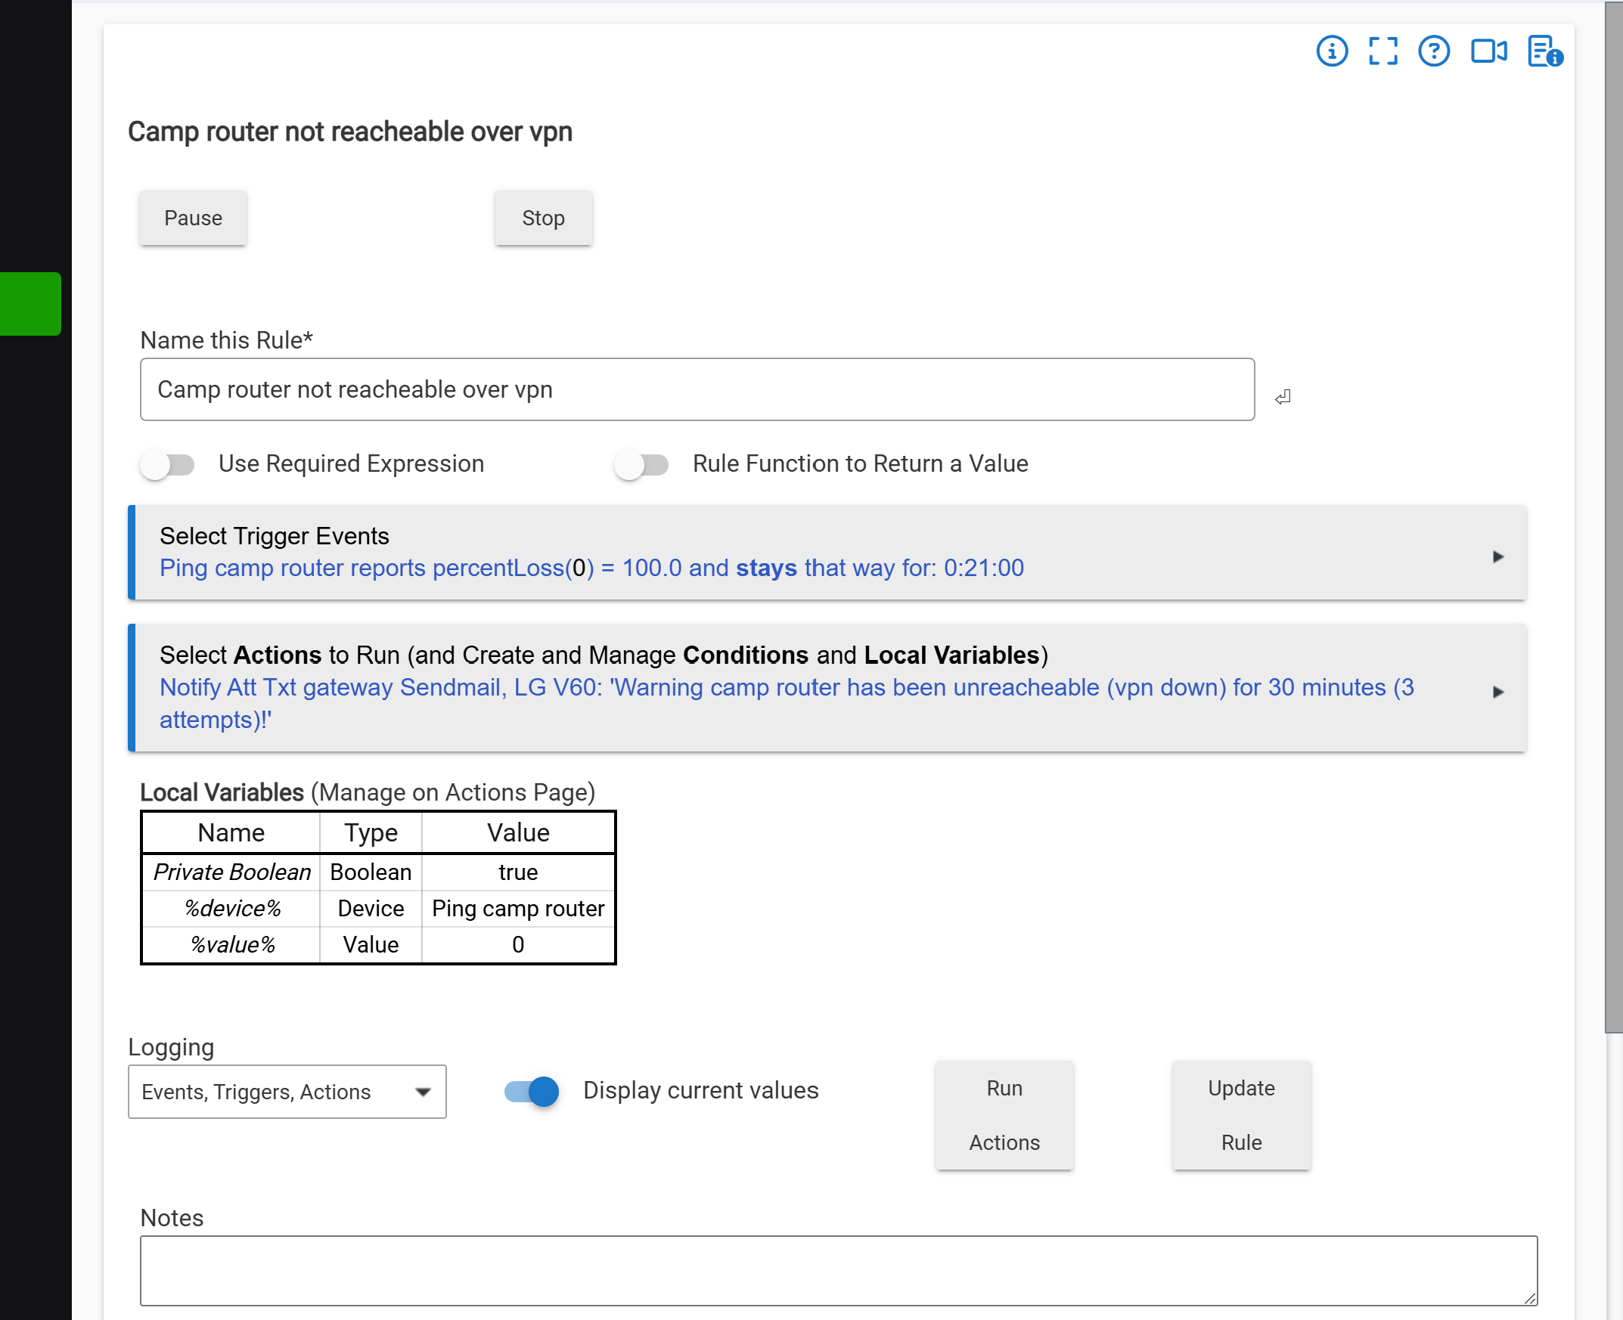Expand the Select Actions to Run arrow
1623x1320 pixels.
click(1497, 692)
